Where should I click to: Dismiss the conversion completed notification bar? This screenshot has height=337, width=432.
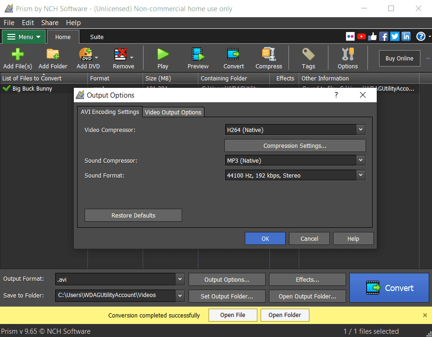(425, 315)
